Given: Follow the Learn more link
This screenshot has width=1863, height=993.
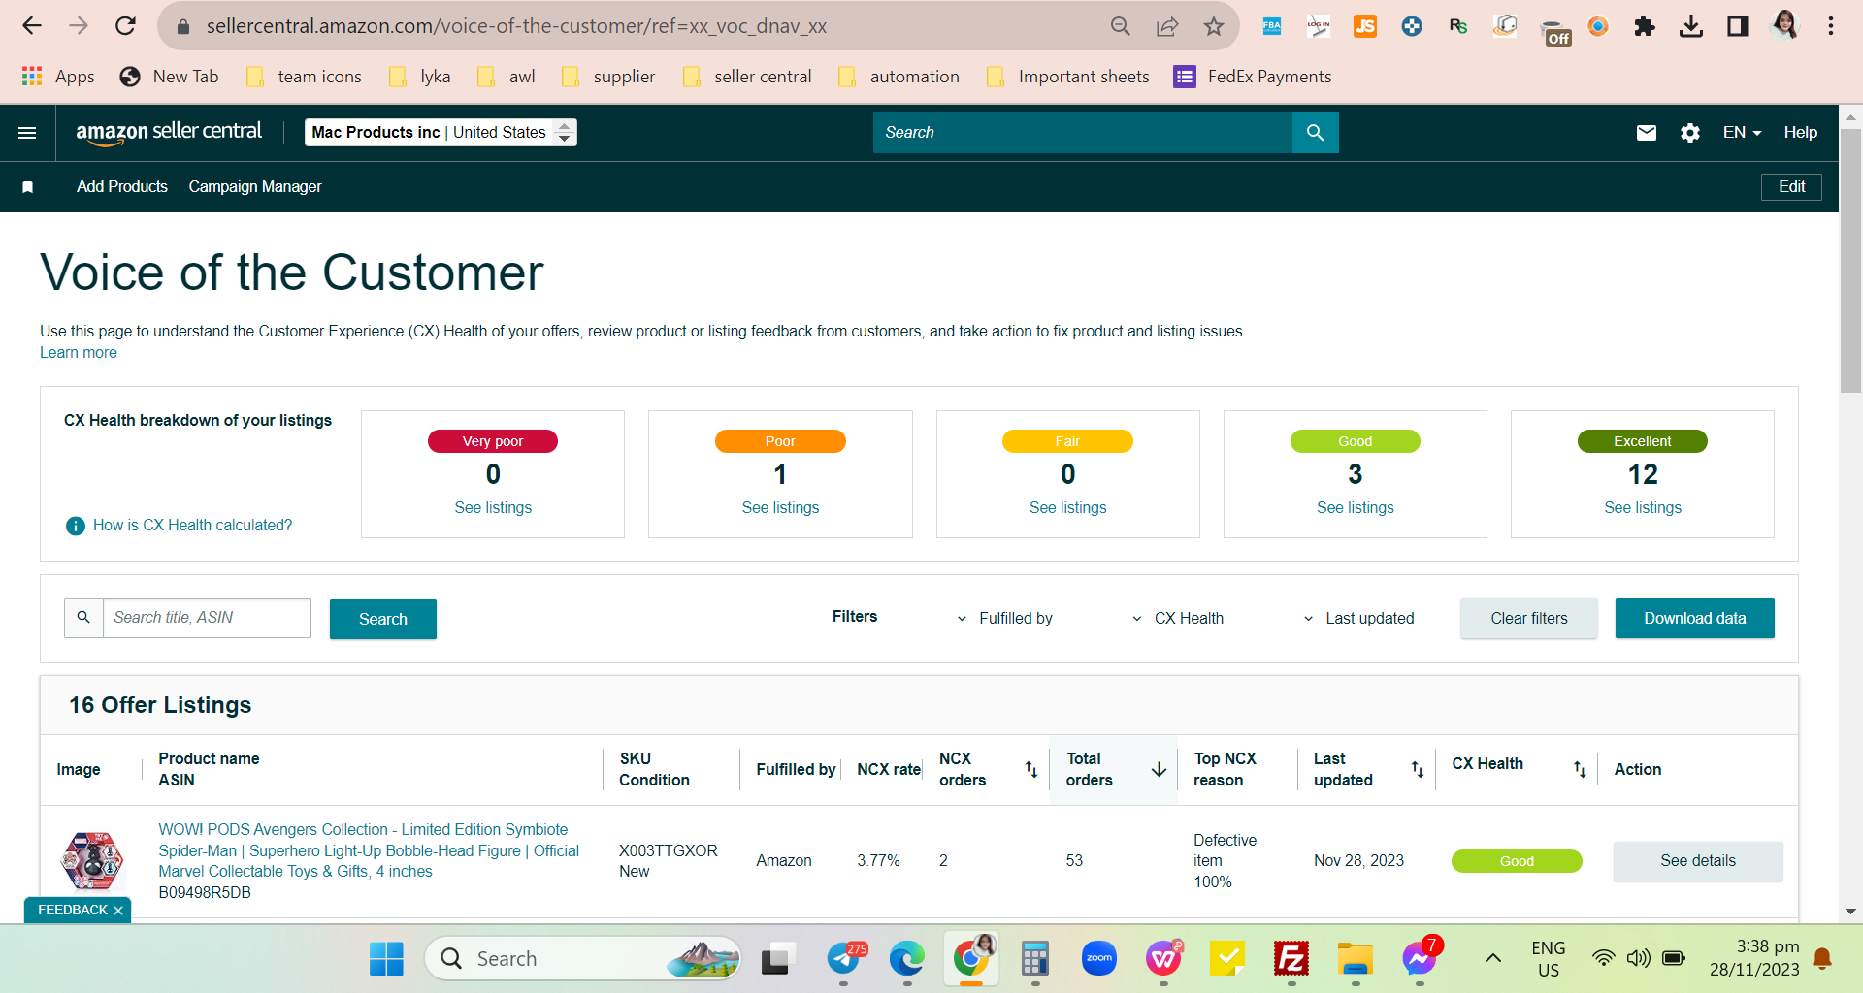Looking at the screenshot, I should pyautogui.click(x=79, y=353).
